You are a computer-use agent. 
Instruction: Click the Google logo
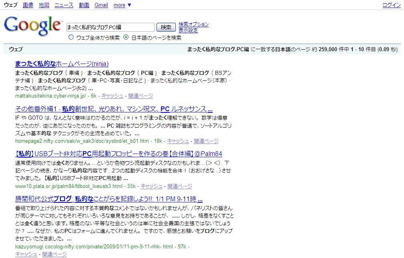[33, 26]
